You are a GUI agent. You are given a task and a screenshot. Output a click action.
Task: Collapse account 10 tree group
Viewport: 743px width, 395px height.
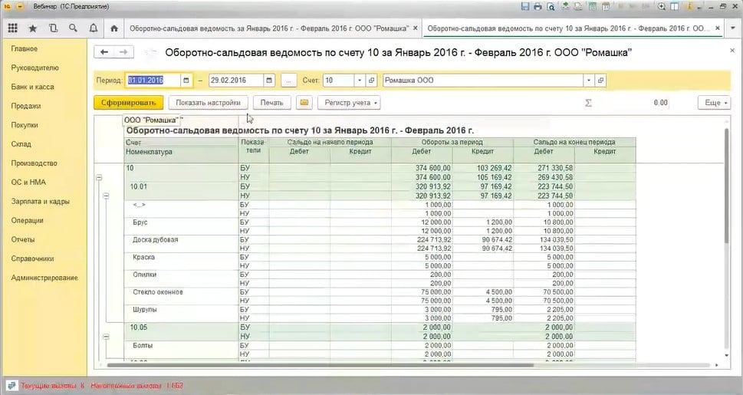(97, 177)
